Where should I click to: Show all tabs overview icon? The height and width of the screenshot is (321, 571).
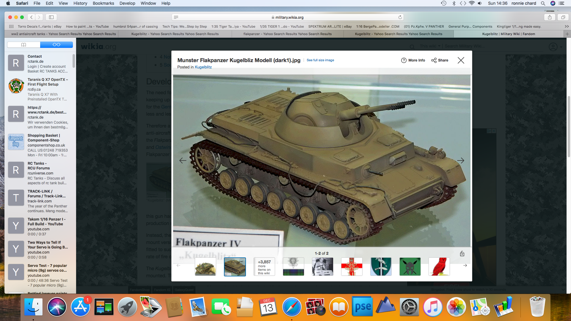[563, 17]
